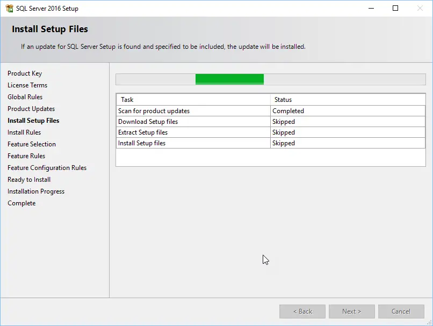The width and height of the screenshot is (433, 326).
Task: Select Product Key in the sidebar
Action: coord(26,73)
